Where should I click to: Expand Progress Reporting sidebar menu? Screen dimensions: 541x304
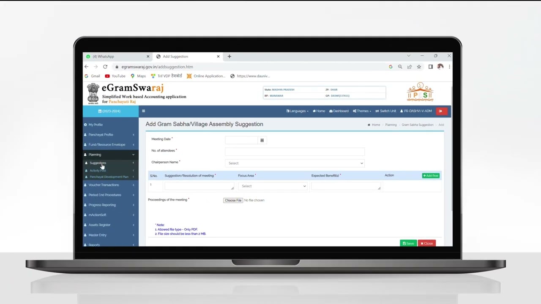click(110, 205)
